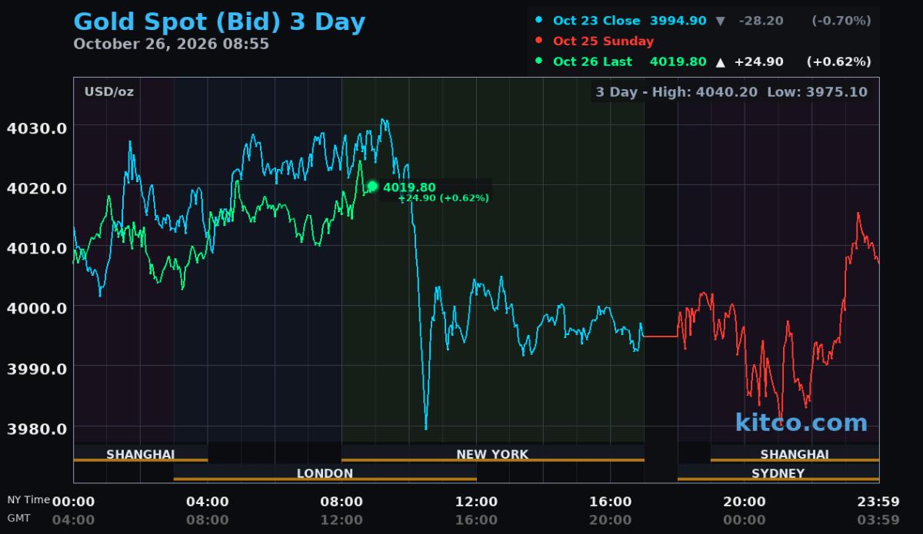Click the date "October 26, 2026 08:55"
The image size is (923, 534).
click(x=171, y=44)
